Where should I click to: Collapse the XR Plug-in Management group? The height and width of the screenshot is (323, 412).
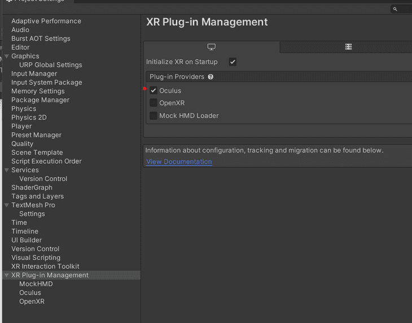coord(7,275)
